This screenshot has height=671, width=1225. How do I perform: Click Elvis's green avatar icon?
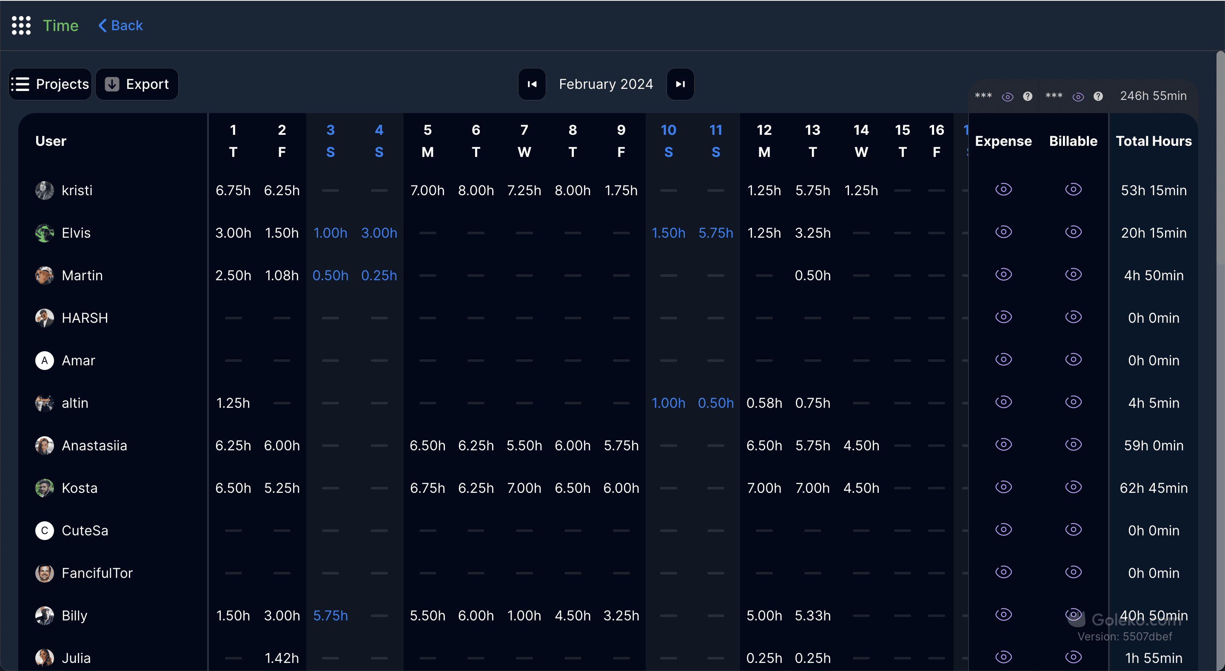44,233
